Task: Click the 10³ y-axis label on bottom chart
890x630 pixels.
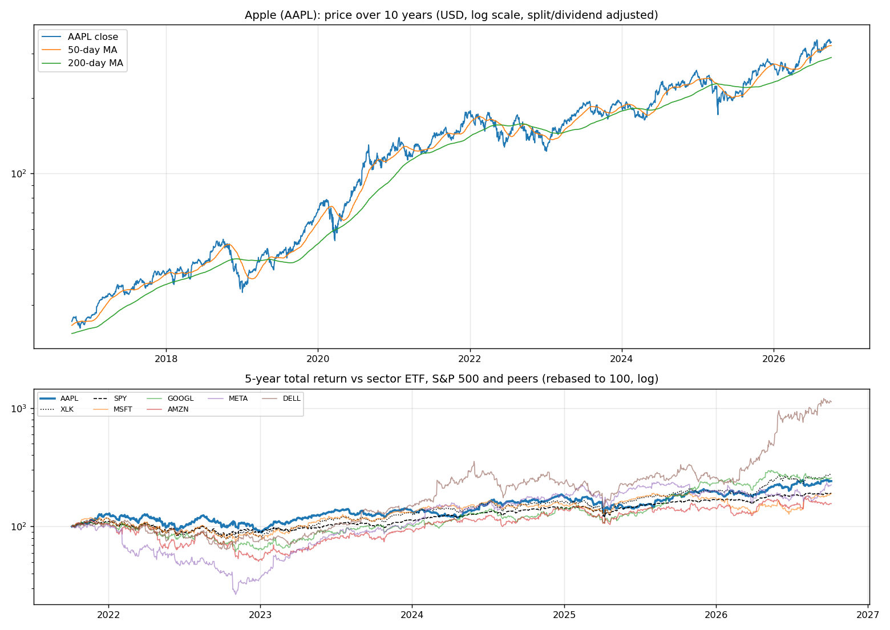Action: click(x=20, y=408)
